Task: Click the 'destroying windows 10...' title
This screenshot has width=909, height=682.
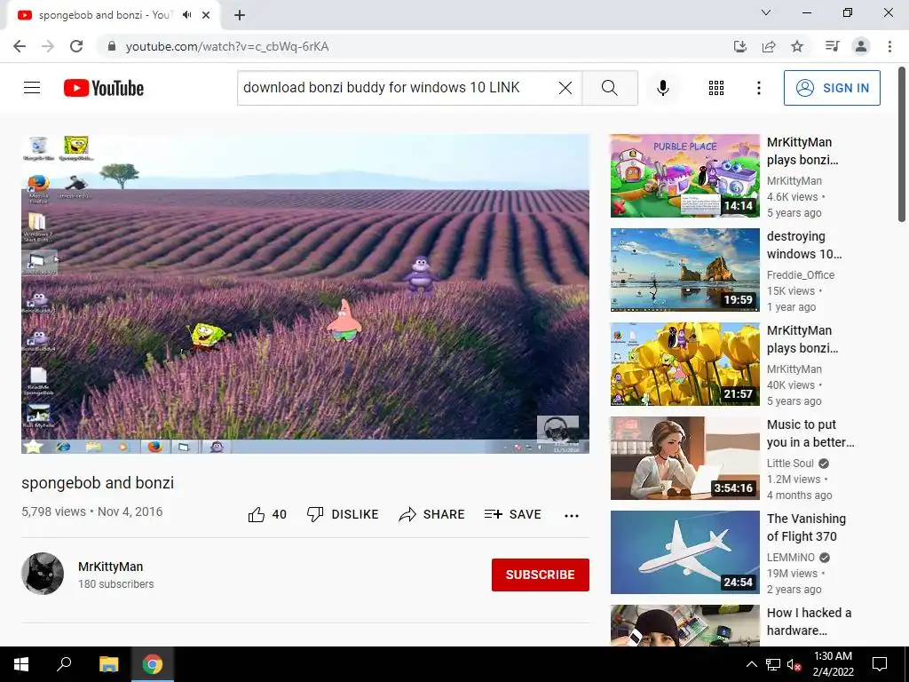Action: [804, 245]
